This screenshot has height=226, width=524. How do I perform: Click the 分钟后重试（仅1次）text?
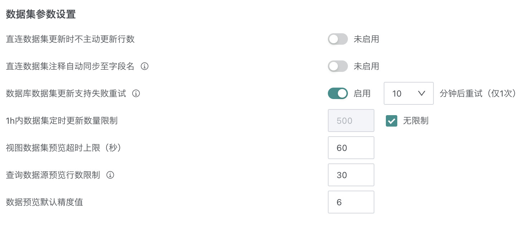[477, 93]
